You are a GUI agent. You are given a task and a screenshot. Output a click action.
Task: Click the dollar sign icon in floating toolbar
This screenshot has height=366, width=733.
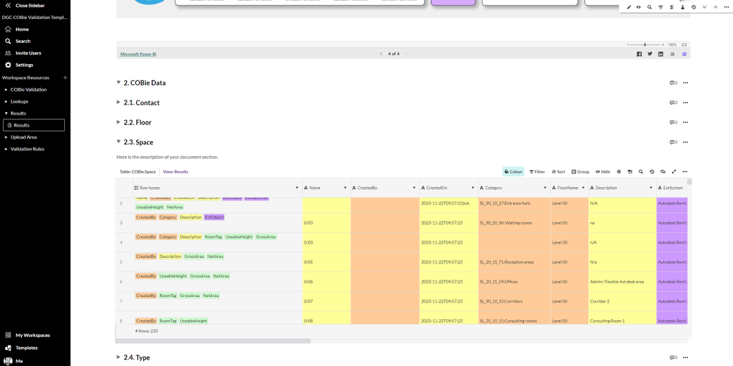672,7
